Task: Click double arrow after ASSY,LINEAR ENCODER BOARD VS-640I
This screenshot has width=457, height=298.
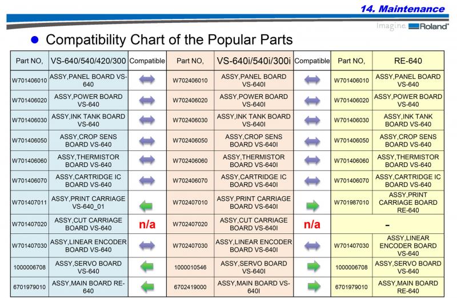Action: pos(312,246)
